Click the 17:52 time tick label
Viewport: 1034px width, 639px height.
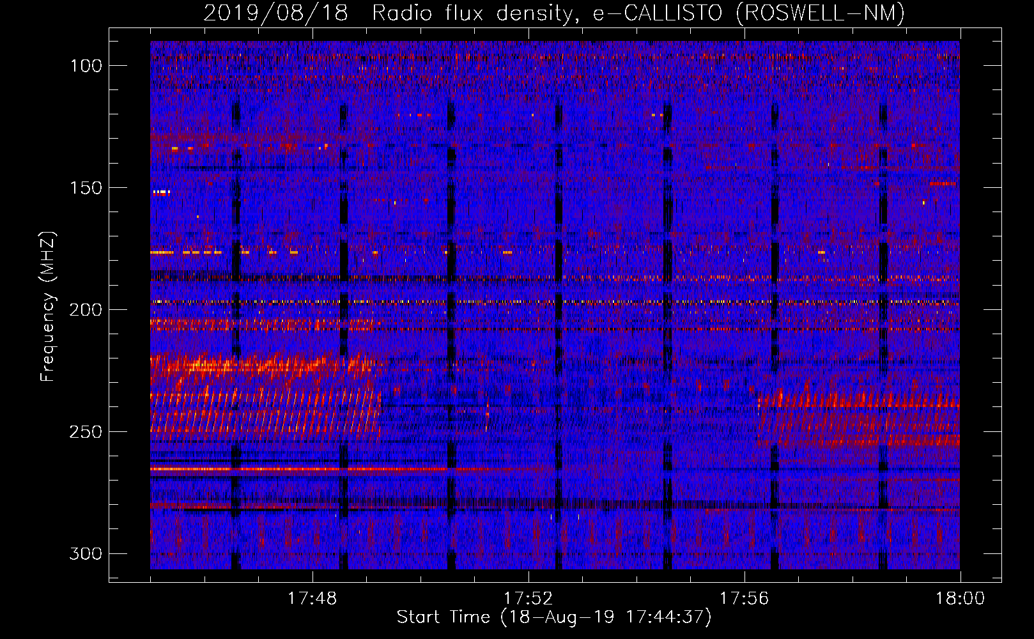coord(528,599)
